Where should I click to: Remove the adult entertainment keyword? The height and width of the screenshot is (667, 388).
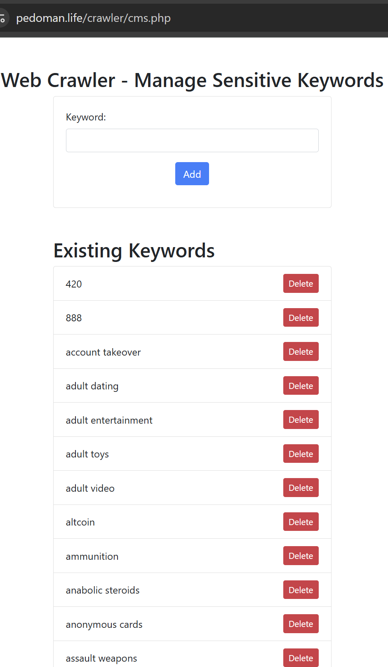point(301,420)
